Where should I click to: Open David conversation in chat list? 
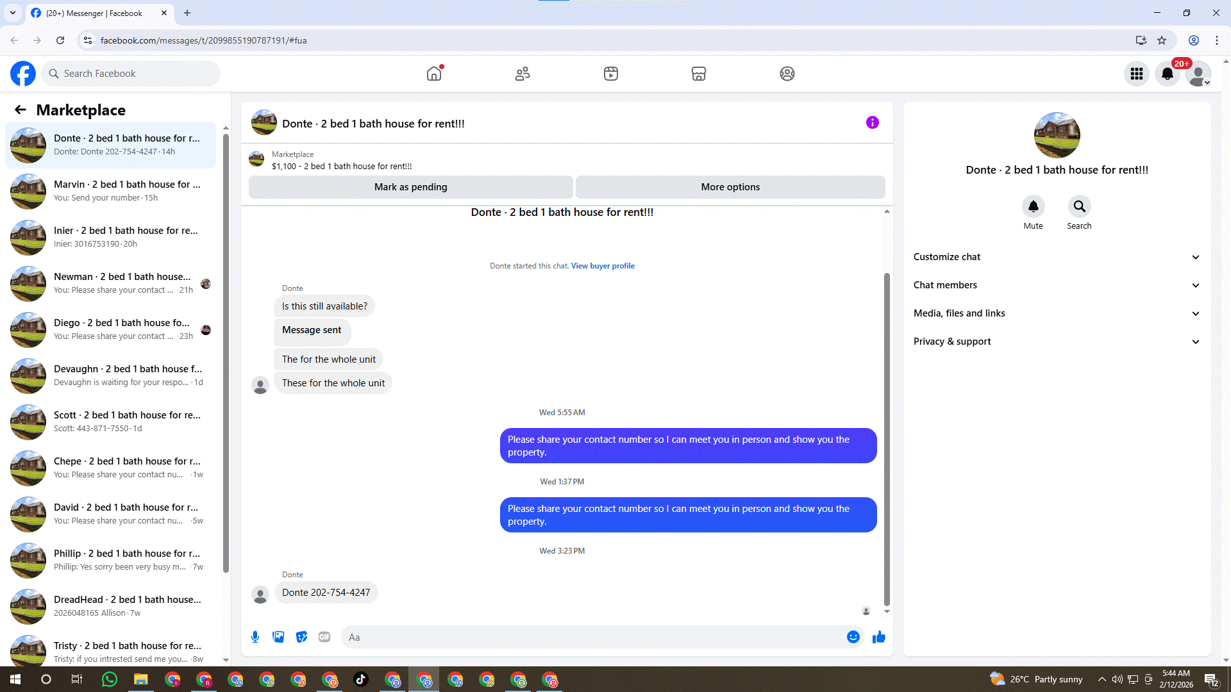coord(112,514)
